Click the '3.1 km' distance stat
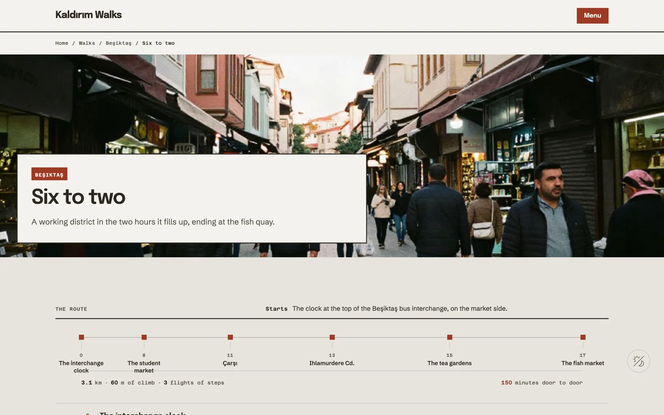This screenshot has width=664, height=415. point(91,383)
